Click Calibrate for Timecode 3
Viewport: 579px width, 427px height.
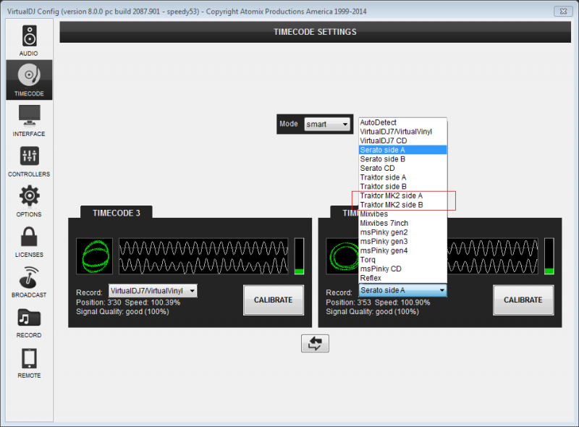click(x=274, y=300)
